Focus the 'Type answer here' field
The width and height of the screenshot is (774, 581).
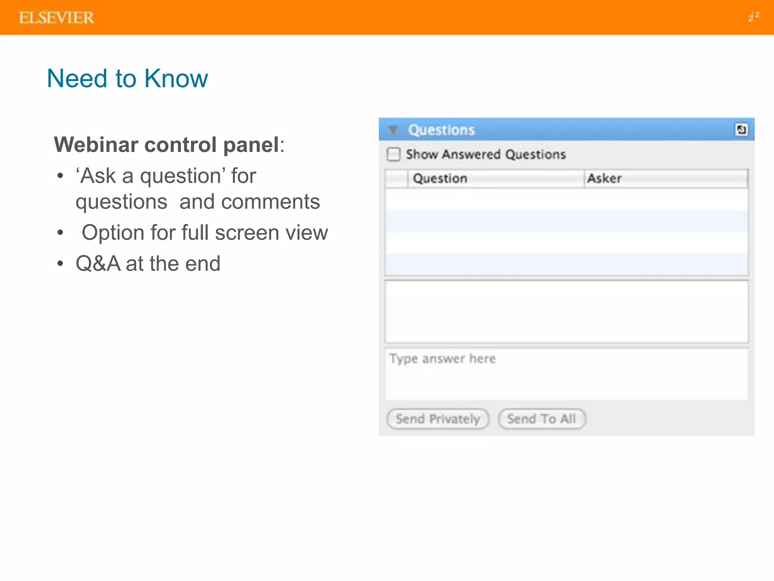click(x=566, y=374)
